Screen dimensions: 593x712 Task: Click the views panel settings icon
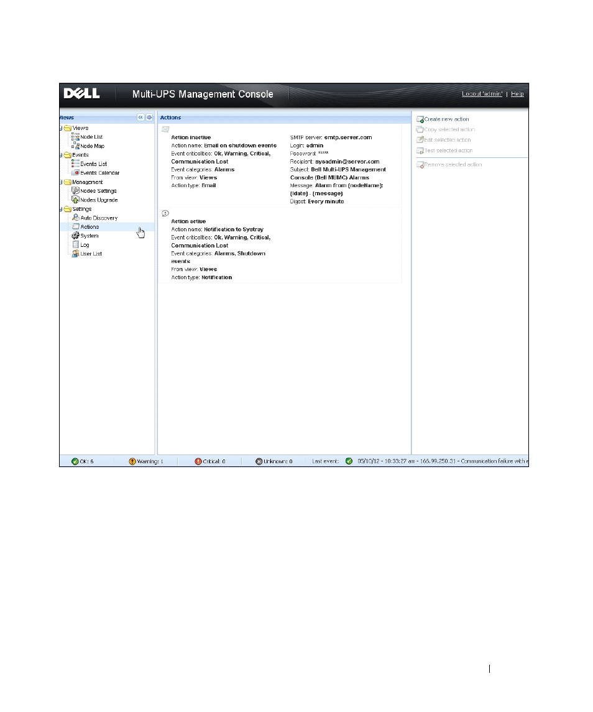pyautogui.click(x=149, y=117)
